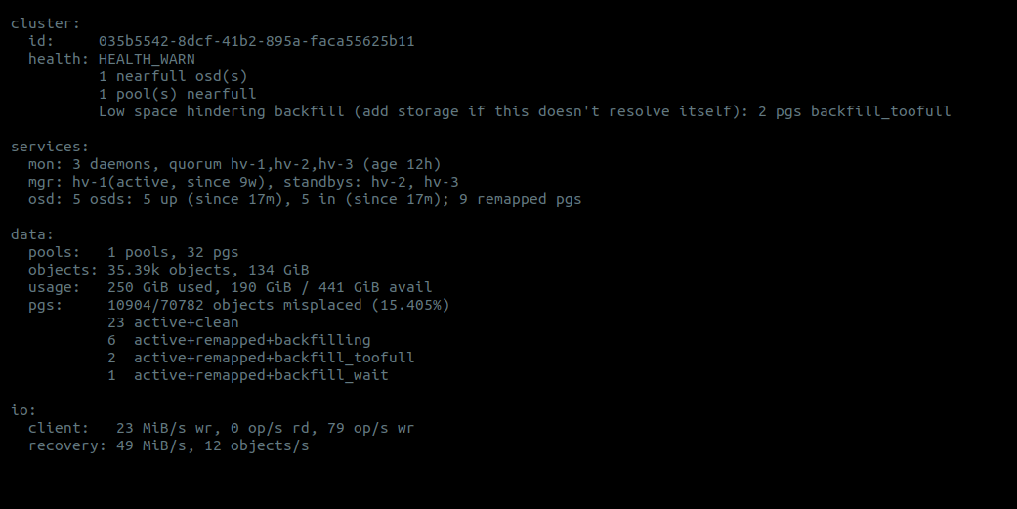The image size is (1017, 509).
Task: Click the mgr hv-1(active) line
Action: pyautogui.click(x=243, y=182)
